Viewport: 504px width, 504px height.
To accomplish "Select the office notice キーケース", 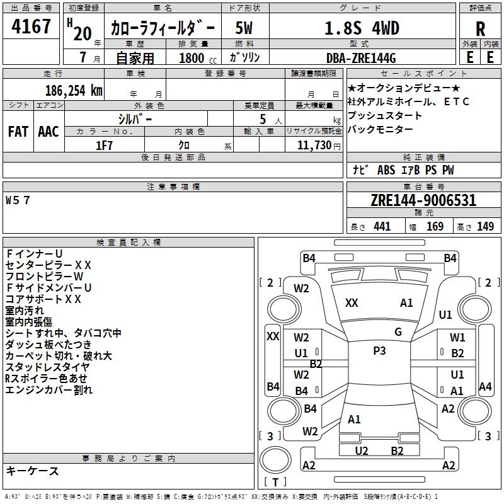I will click(33, 471).
